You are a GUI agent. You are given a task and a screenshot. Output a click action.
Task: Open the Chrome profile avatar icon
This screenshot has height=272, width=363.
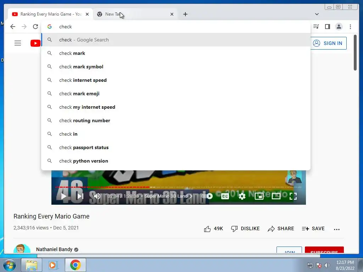(x=339, y=27)
